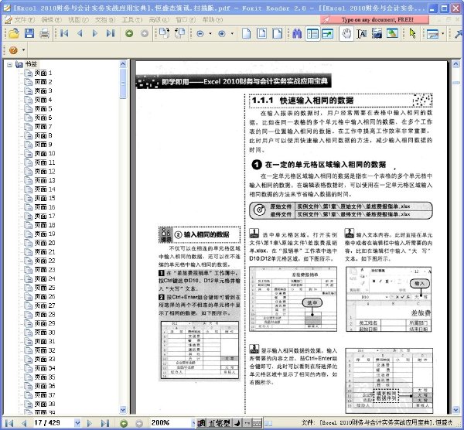The width and height of the screenshot is (464, 430).
Task: Click the bookmark panel scrollbar thumb
Action: click(x=123, y=84)
